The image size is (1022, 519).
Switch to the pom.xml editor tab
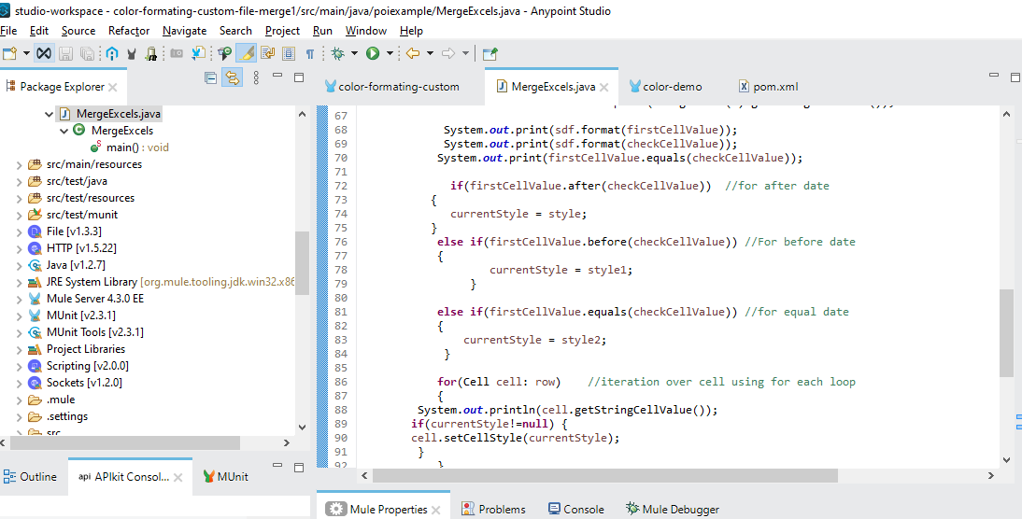775,87
